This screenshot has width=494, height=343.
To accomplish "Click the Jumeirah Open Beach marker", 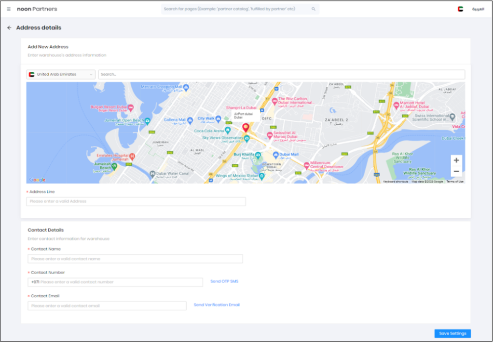I will 148,120.
